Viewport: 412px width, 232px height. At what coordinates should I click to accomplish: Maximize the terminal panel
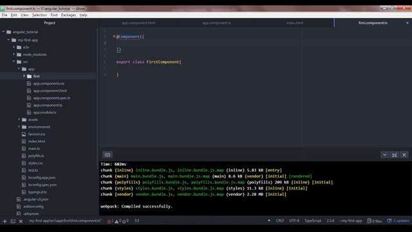pos(395,155)
